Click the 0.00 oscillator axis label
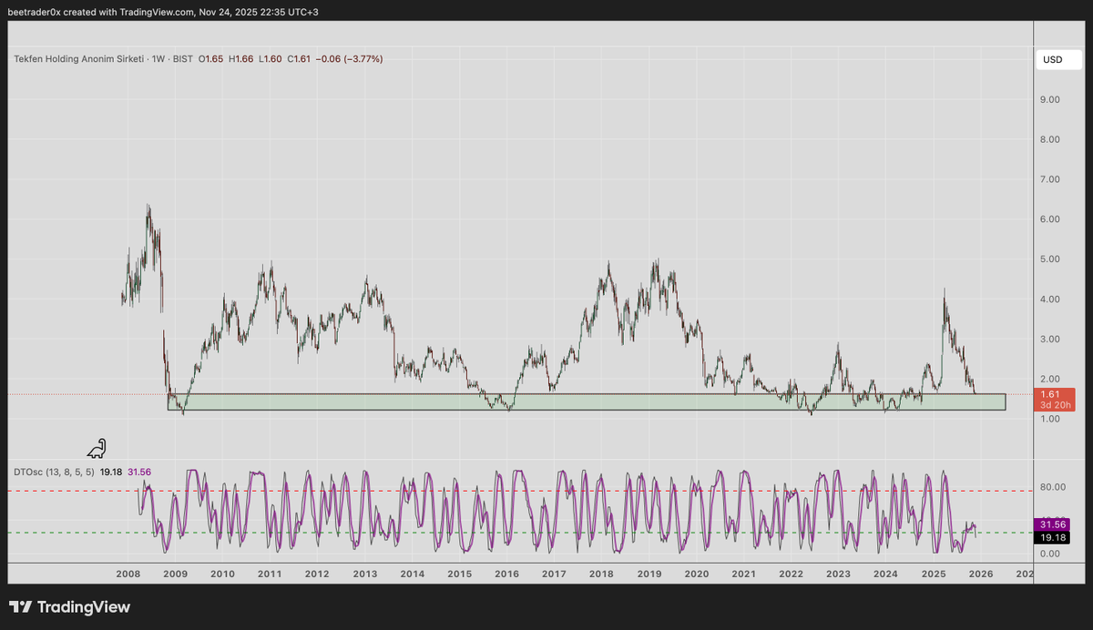Image resolution: width=1093 pixels, height=630 pixels. (1052, 554)
